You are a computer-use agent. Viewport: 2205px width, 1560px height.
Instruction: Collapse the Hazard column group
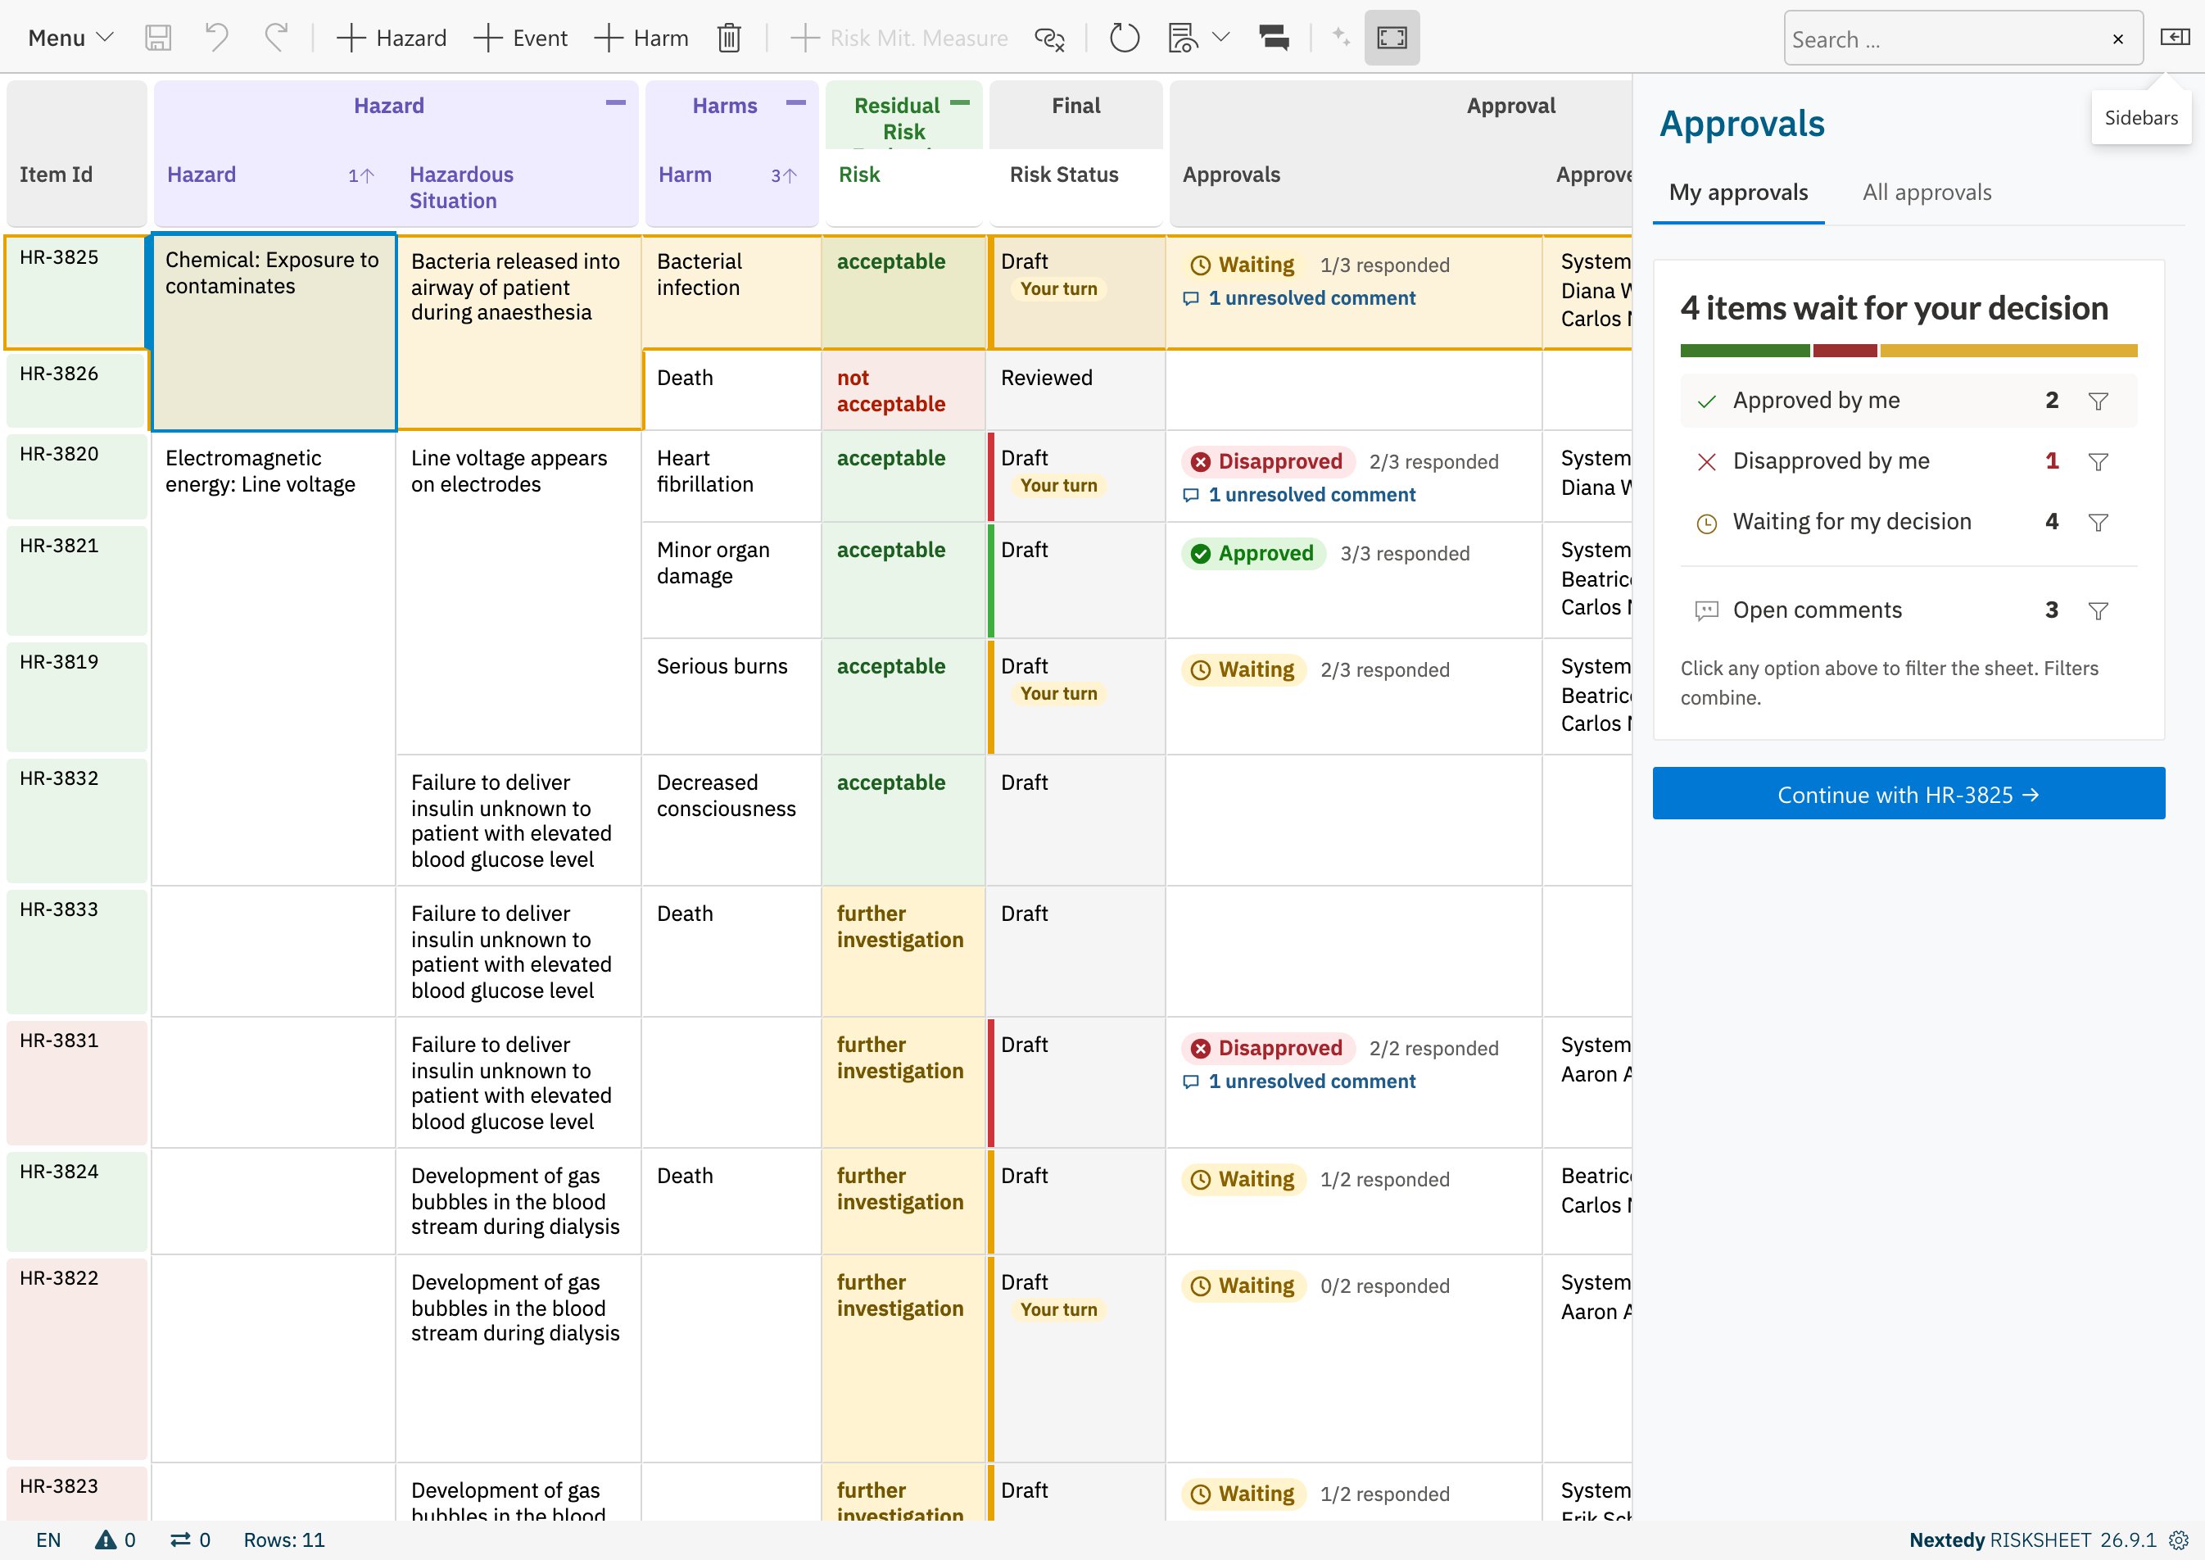click(616, 102)
